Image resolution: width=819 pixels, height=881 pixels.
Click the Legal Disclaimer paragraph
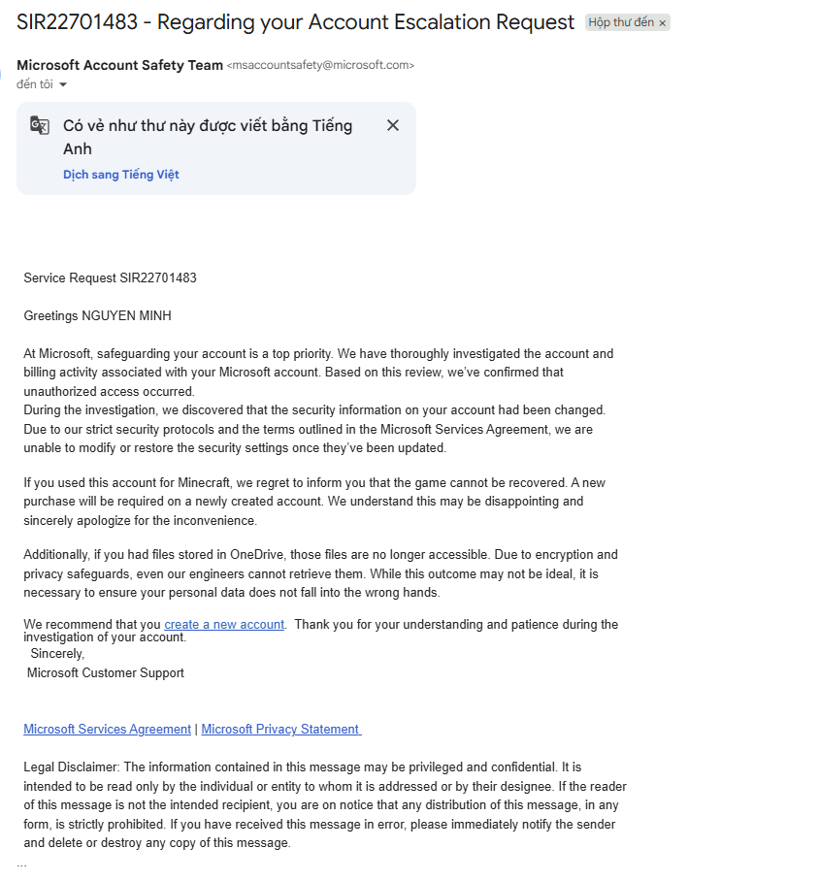point(325,804)
